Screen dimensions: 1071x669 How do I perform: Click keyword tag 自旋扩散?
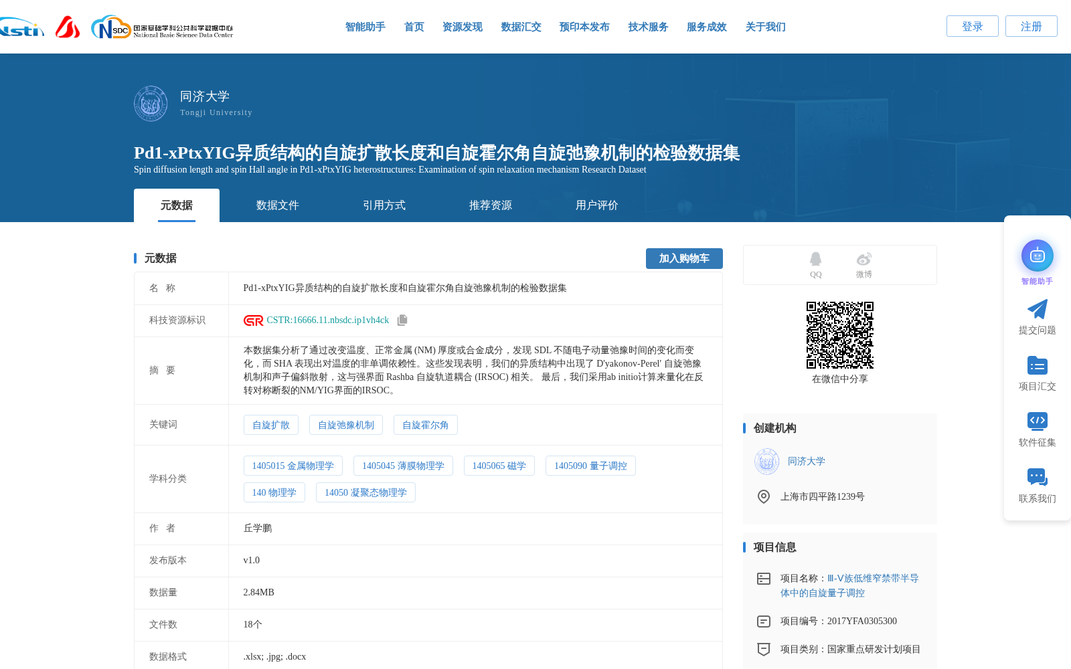tap(271, 425)
